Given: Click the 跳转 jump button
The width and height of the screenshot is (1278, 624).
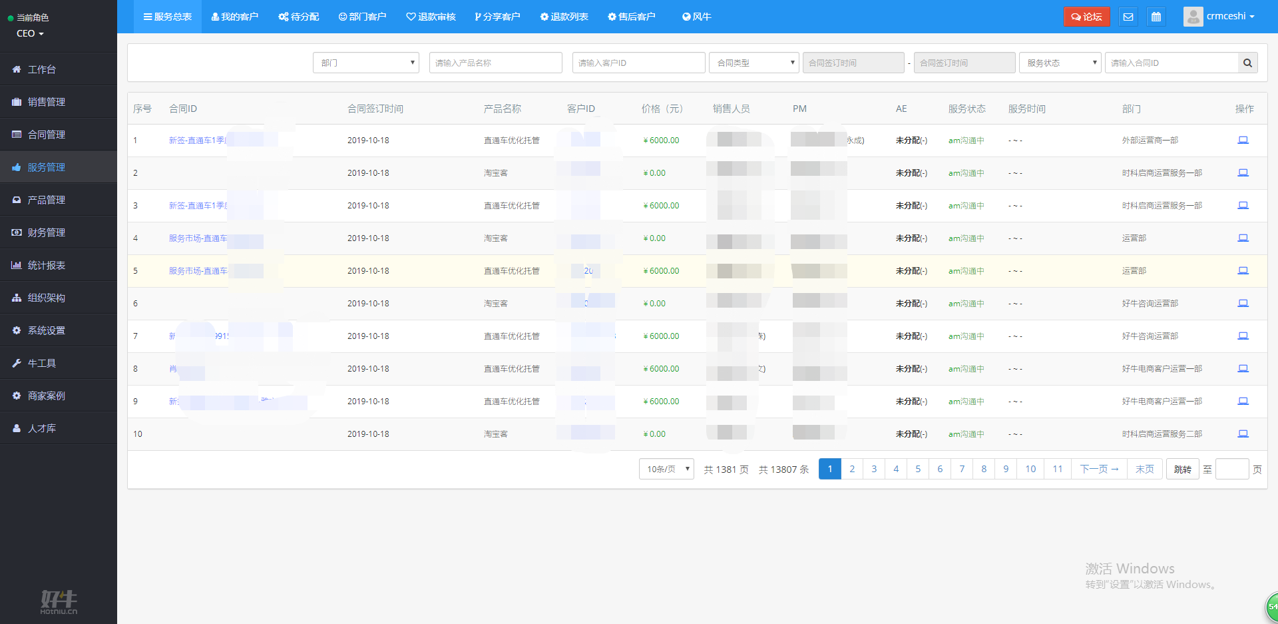Looking at the screenshot, I should pyautogui.click(x=1182, y=469).
